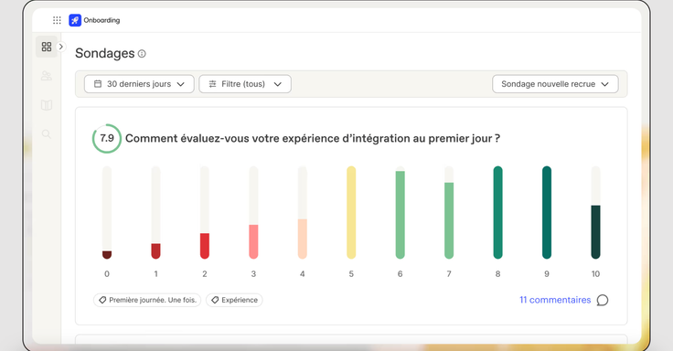Open the people icon in sidebar
Screen dimensions: 673x351
tap(47, 76)
